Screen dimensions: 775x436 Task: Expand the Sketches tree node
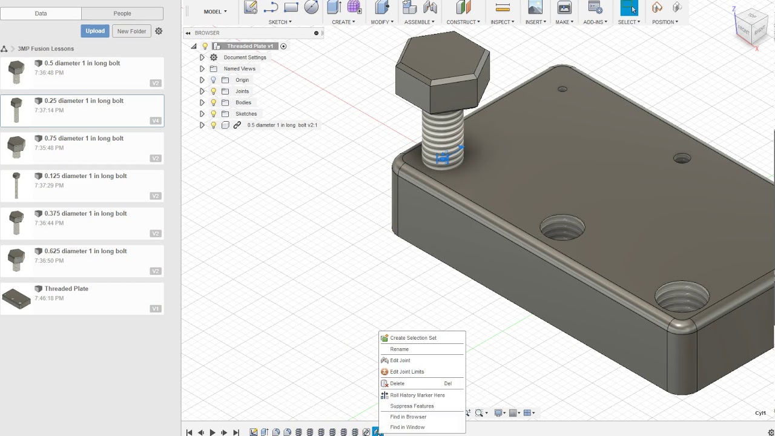point(202,114)
